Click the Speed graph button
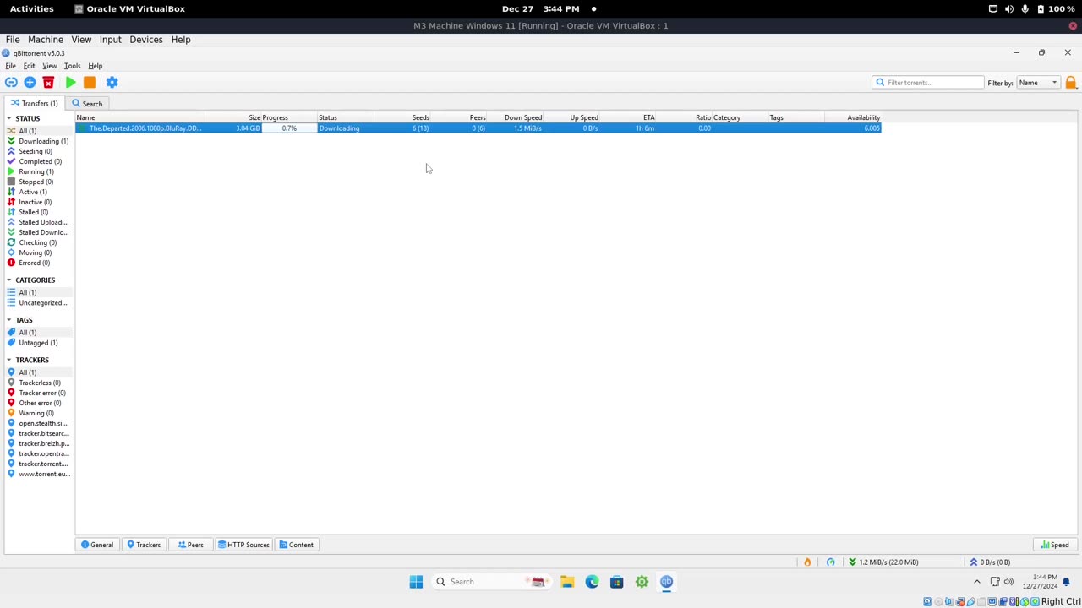Screen dimensions: 1082x608 1055,545
